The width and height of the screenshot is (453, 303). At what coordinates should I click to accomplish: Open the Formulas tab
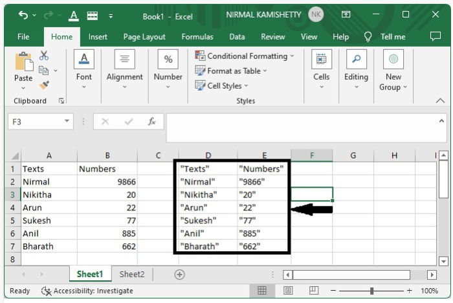[x=197, y=37]
